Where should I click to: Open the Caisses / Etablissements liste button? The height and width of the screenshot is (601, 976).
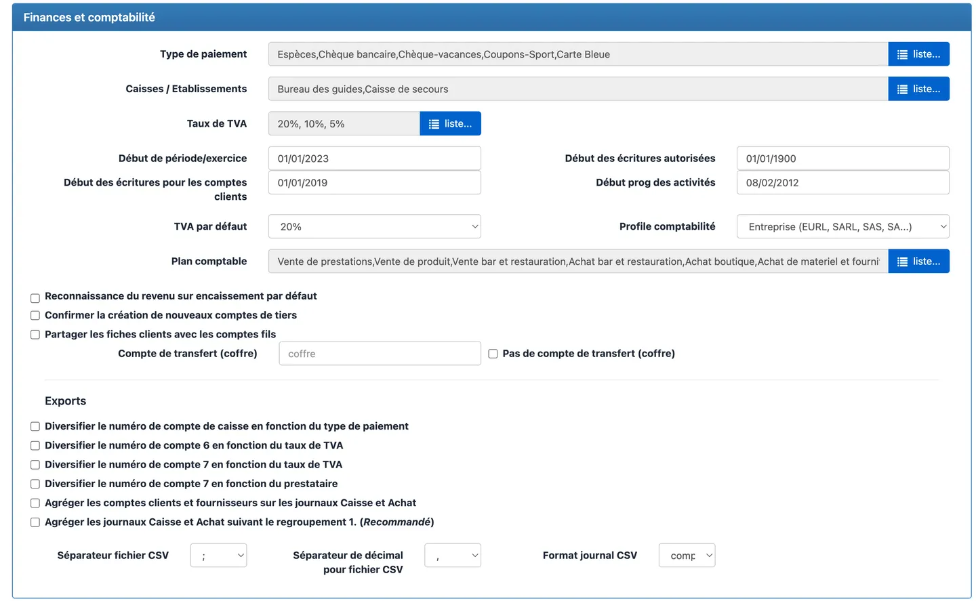[918, 89]
